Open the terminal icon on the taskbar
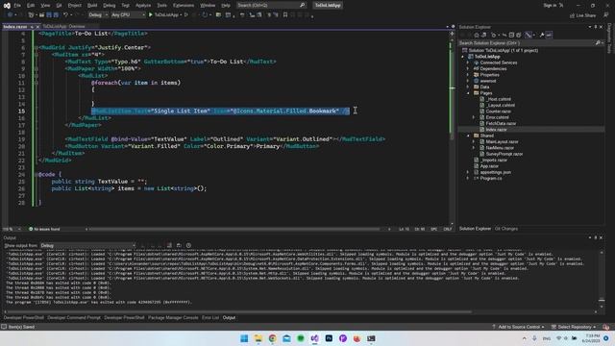The image size is (615, 346). (371, 338)
